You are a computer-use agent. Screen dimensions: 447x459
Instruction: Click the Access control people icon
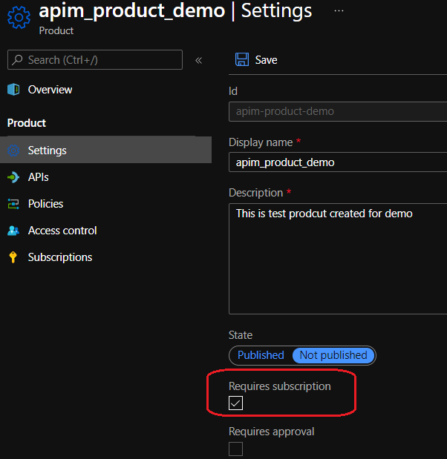coord(13,231)
